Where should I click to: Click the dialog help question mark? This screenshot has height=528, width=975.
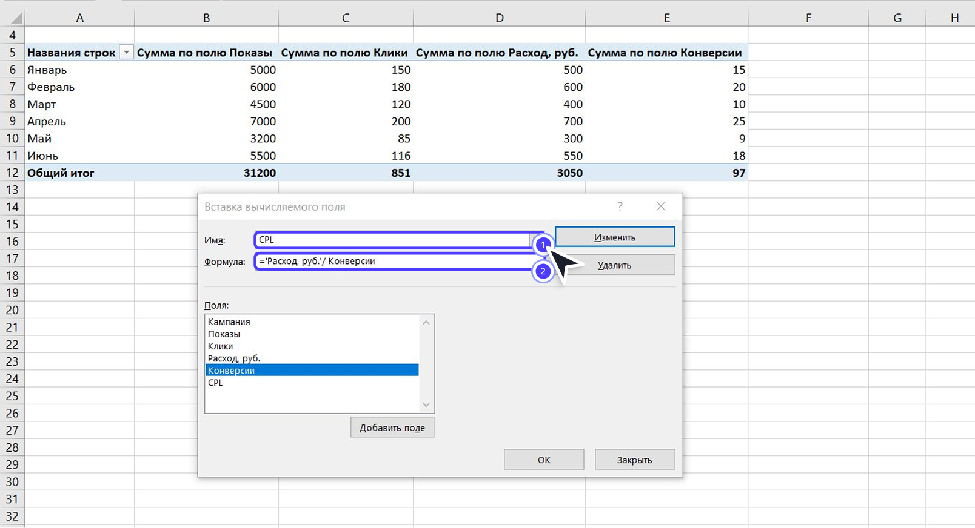(620, 206)
